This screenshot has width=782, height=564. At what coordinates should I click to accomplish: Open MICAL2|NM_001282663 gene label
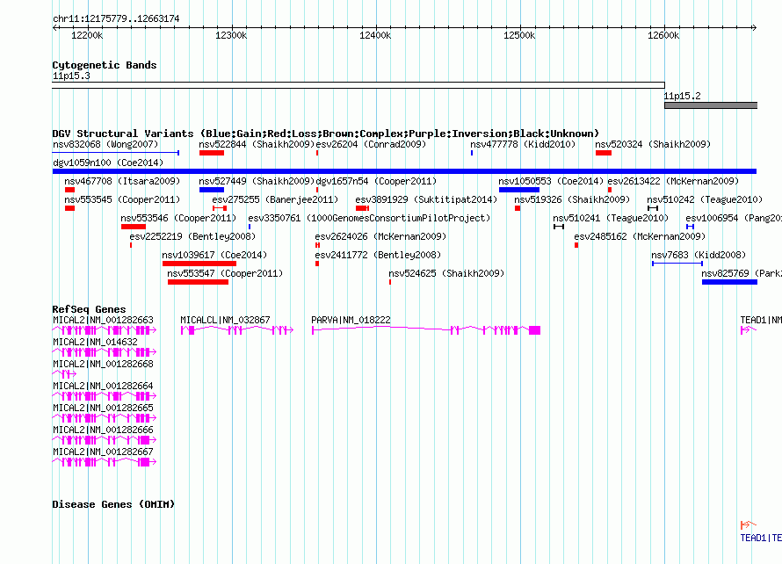pyautogui.click(x=103, y=320)
